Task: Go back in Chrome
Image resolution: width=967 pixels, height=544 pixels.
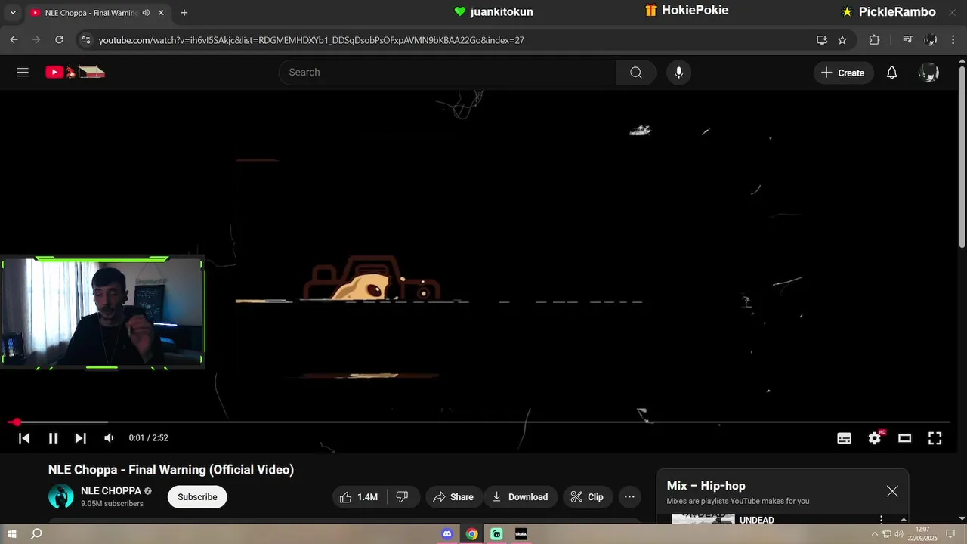Action: tap(14, 40)
